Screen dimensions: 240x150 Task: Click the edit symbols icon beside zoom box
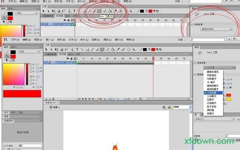tap(169, 107)
